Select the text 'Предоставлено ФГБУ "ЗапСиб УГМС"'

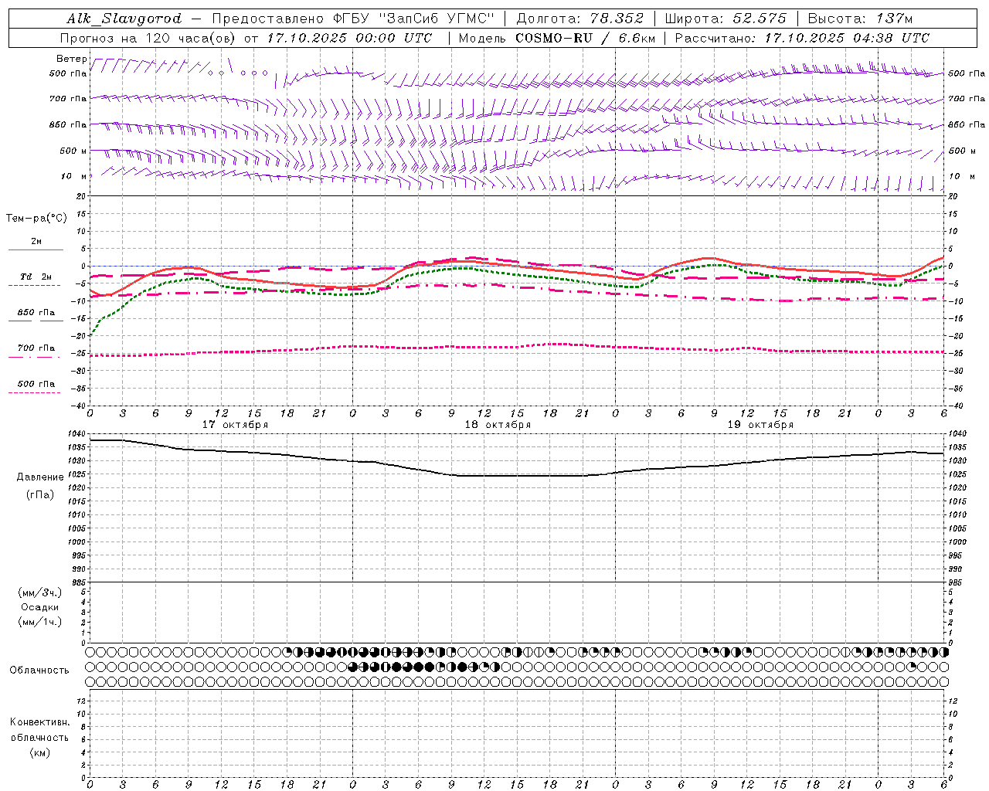coord(353,19)
